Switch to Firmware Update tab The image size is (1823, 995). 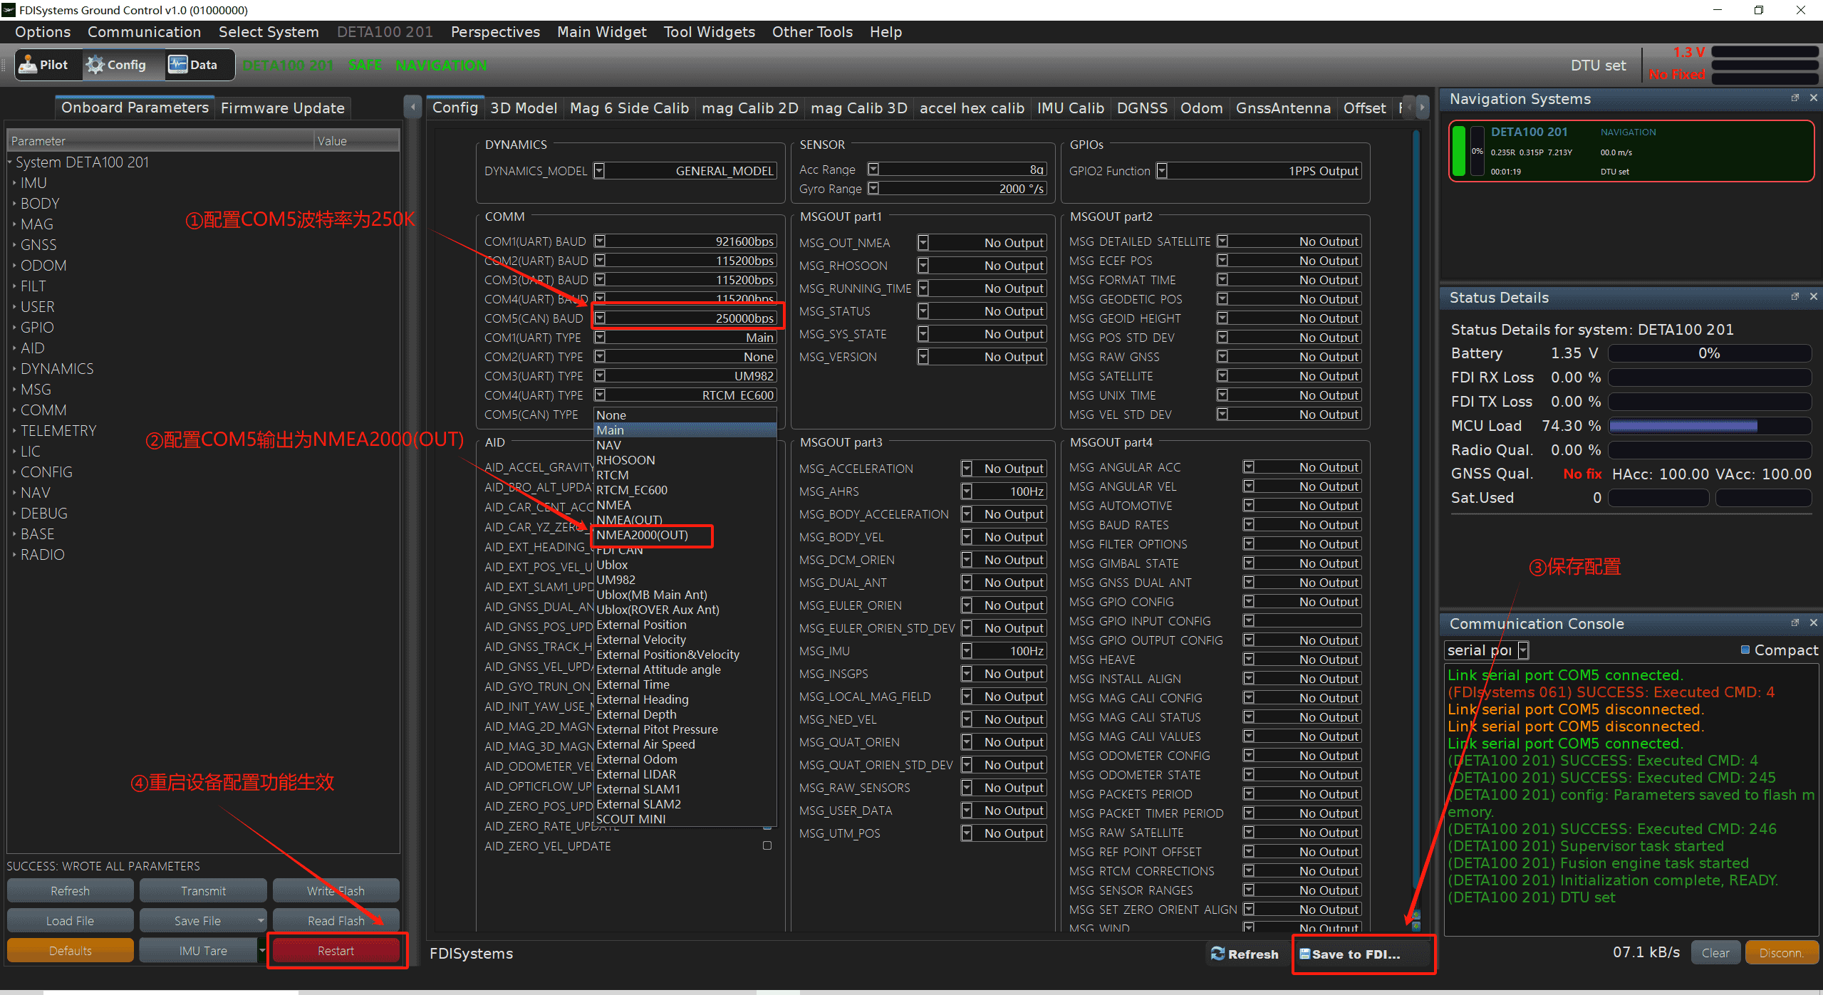(282, 108)
